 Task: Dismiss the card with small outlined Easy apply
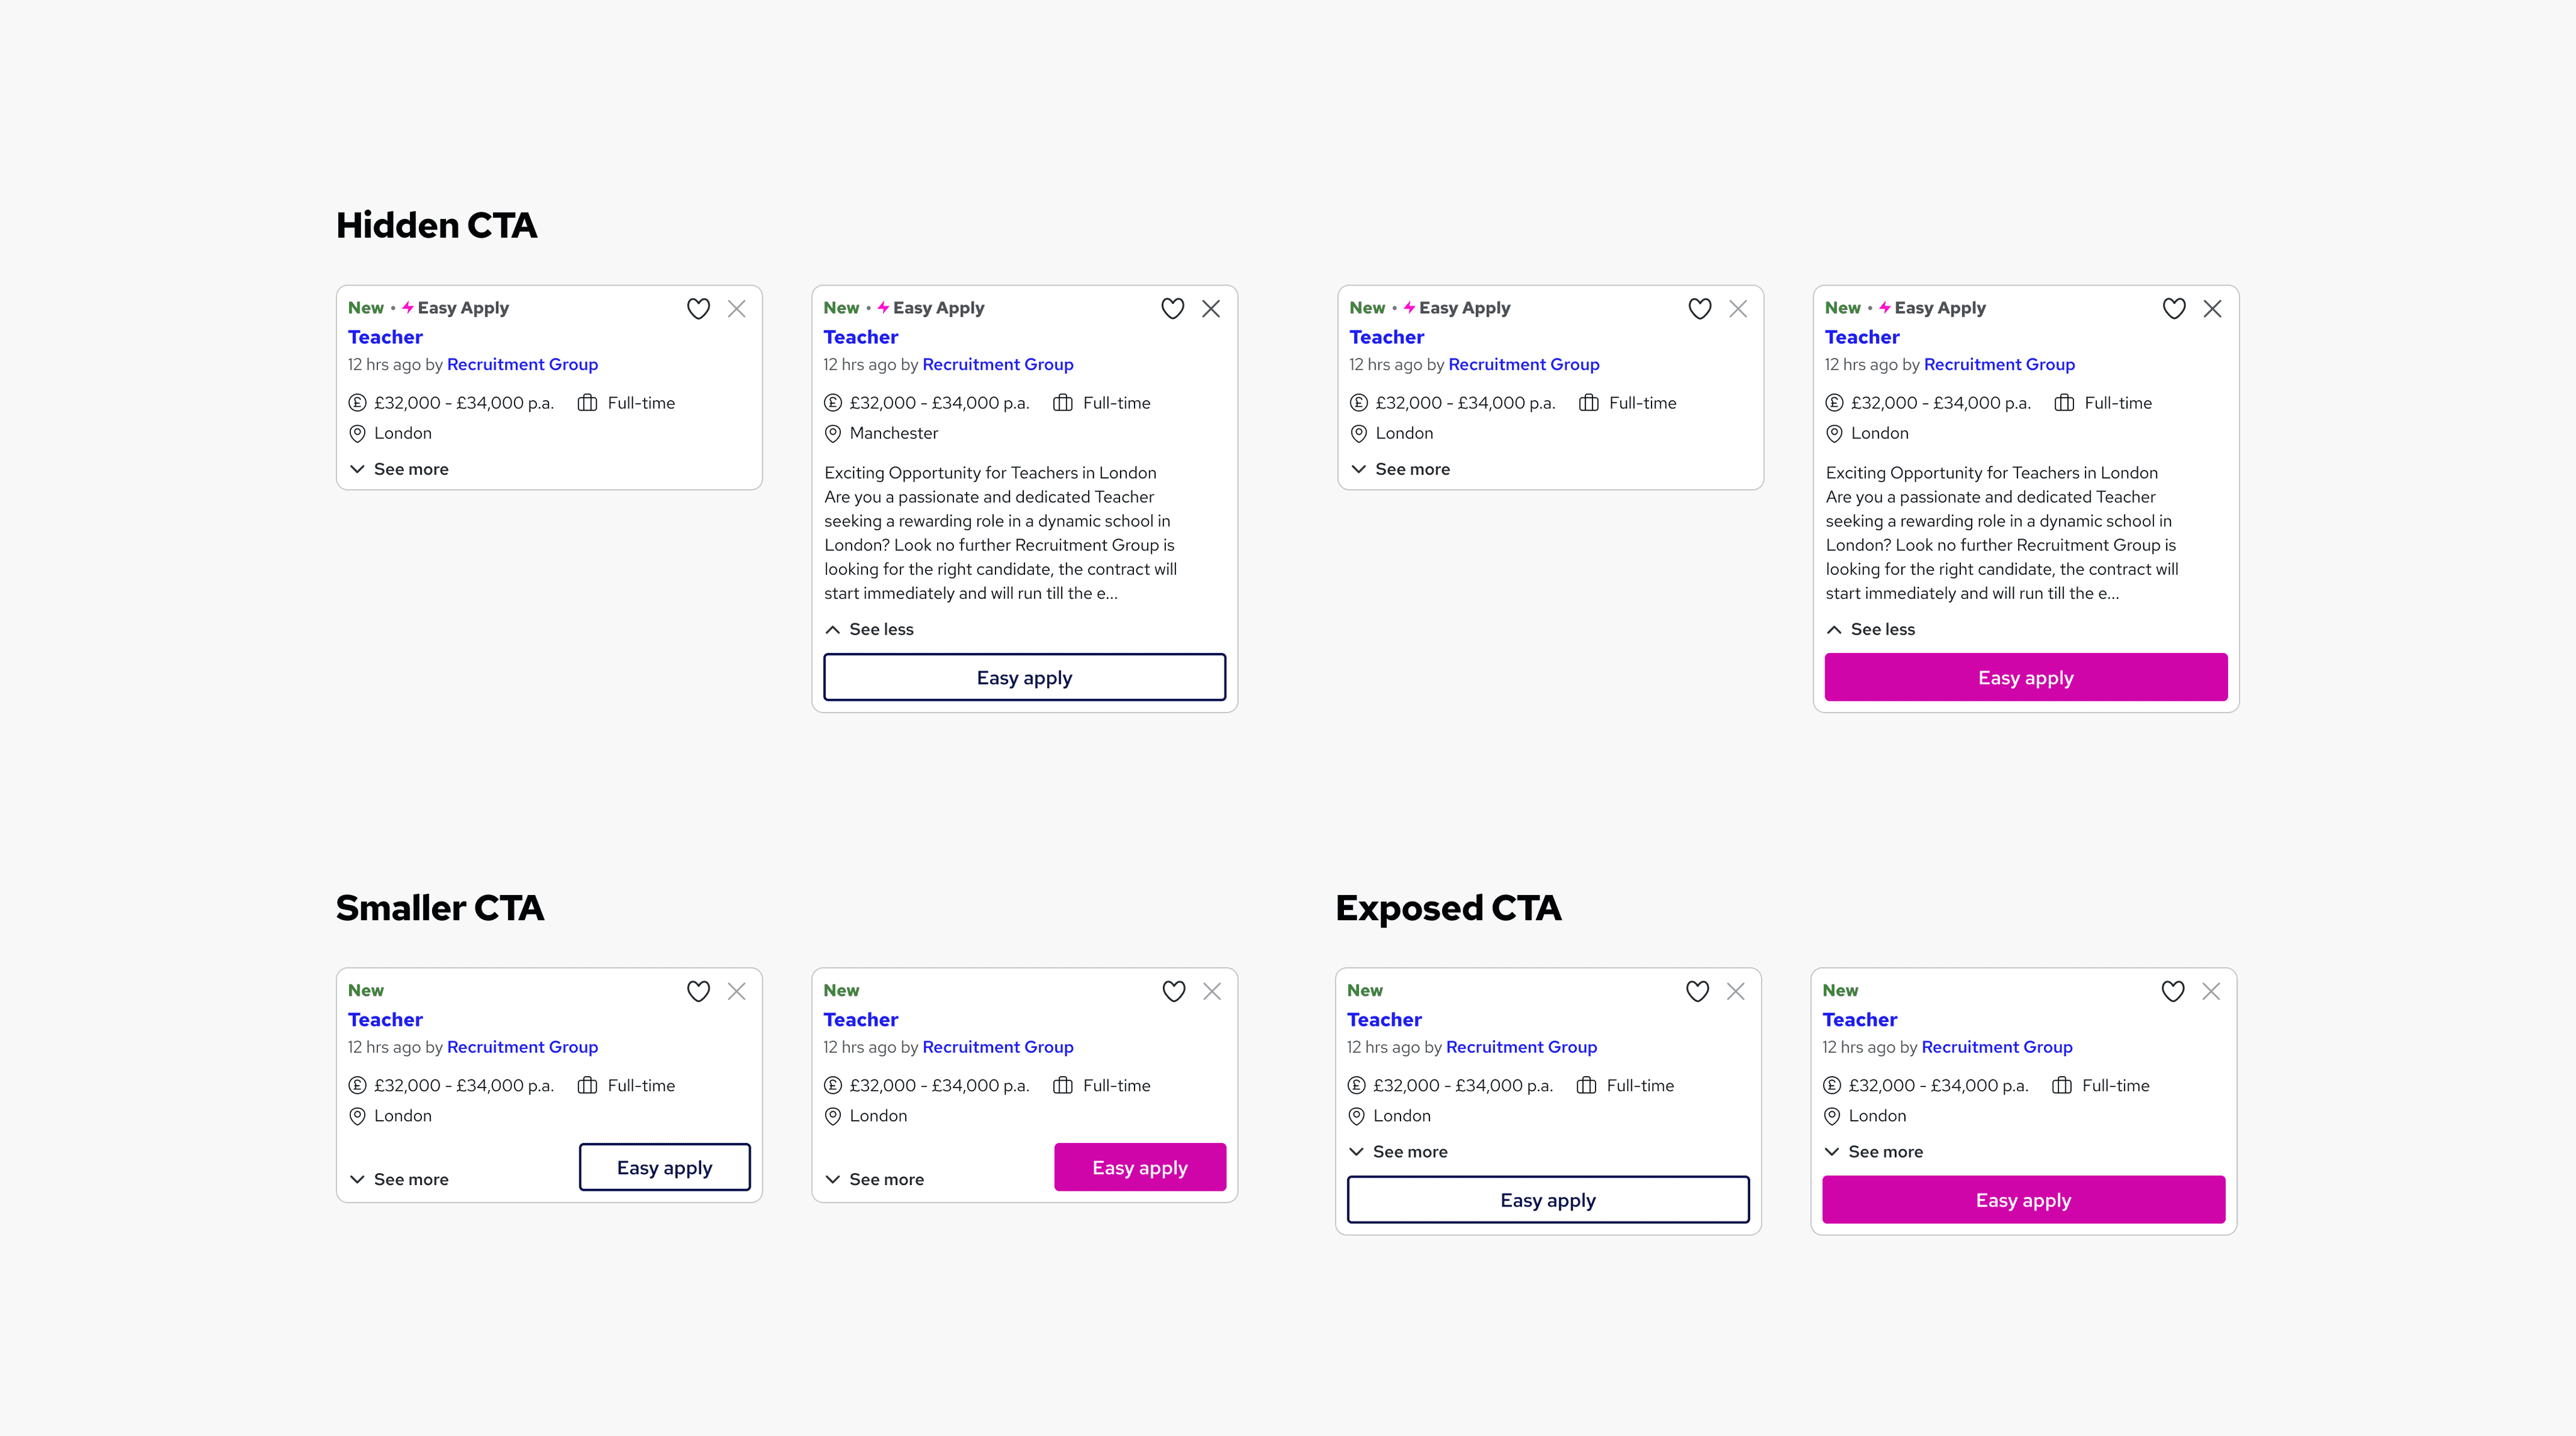pos(737,991)
